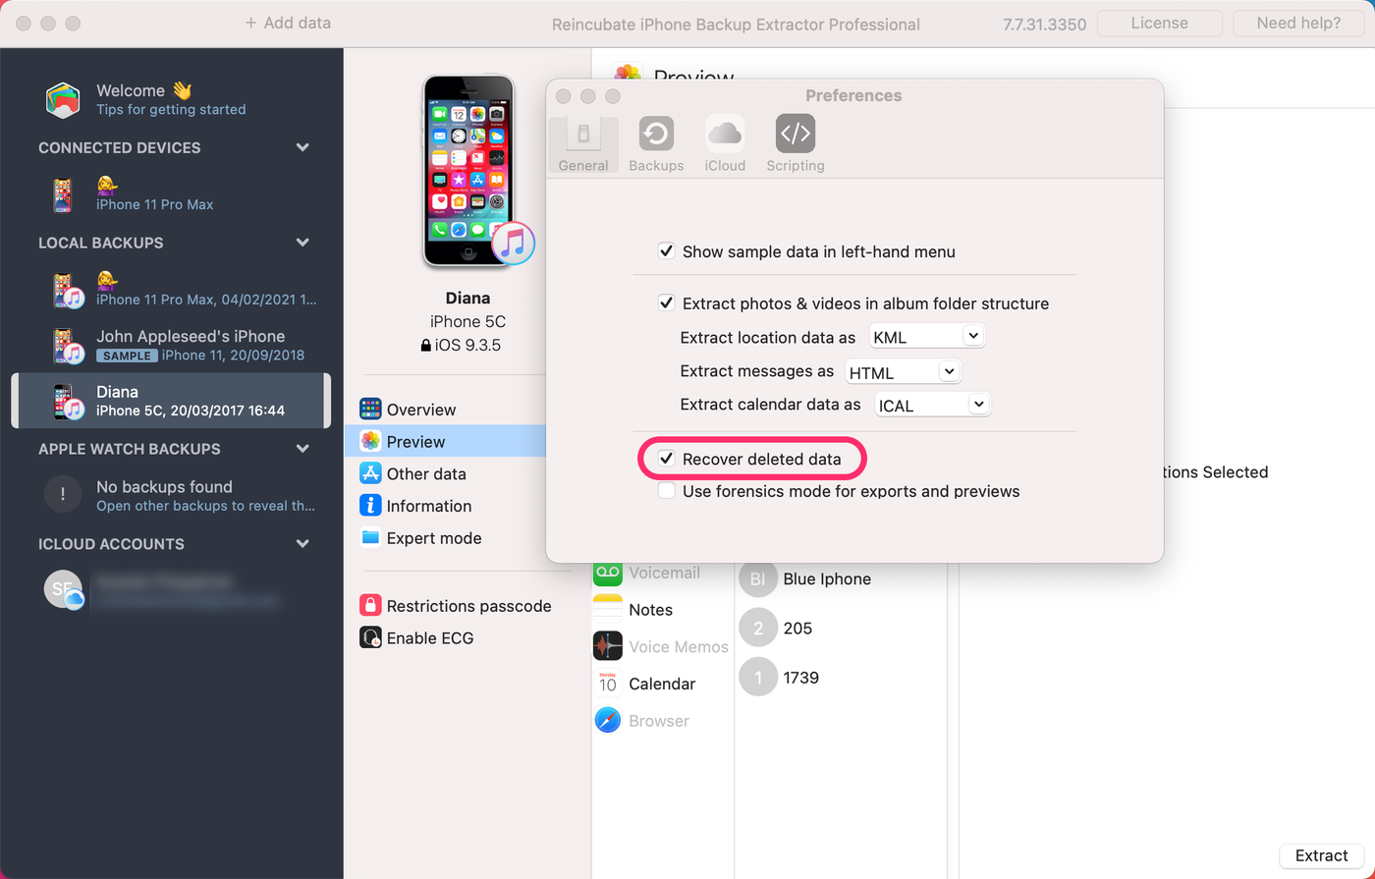Click the Extract button
Viewport: 1375px width, 879px height.
(x=1322, y=855)
